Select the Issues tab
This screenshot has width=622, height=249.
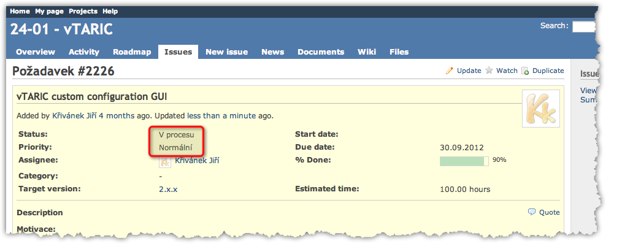tap(178, 52)
